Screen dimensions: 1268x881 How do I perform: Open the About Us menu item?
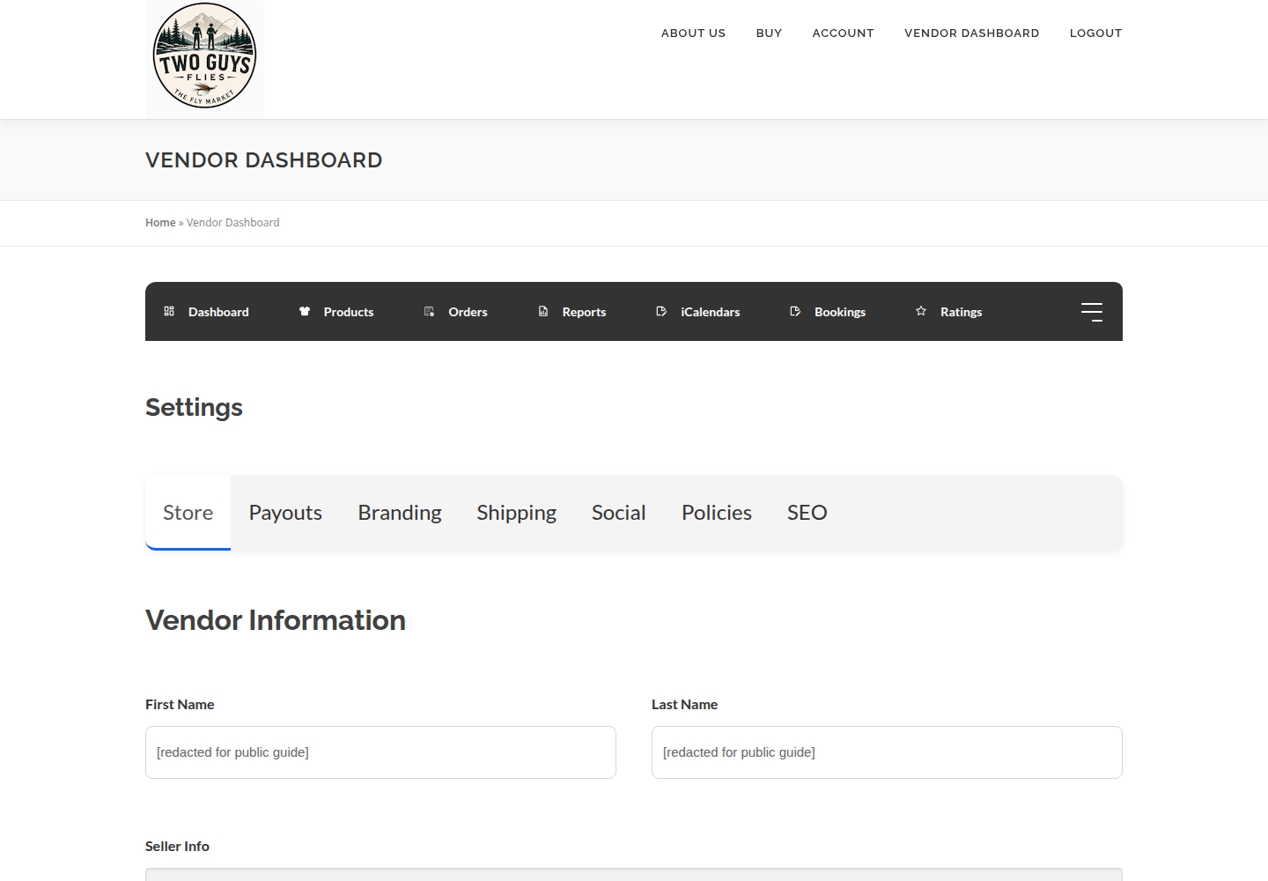tap(694, 33)
